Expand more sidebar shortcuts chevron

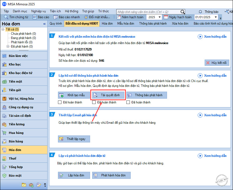pos(45,185)
